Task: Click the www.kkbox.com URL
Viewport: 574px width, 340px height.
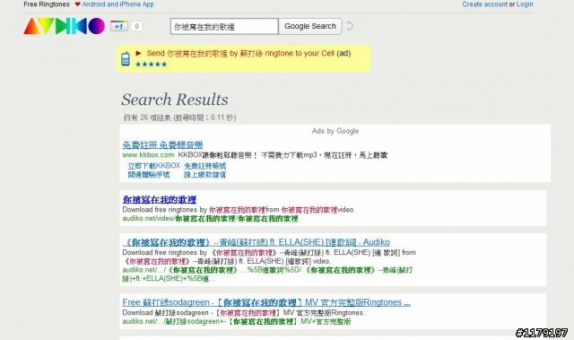Action: pos(148,155)
